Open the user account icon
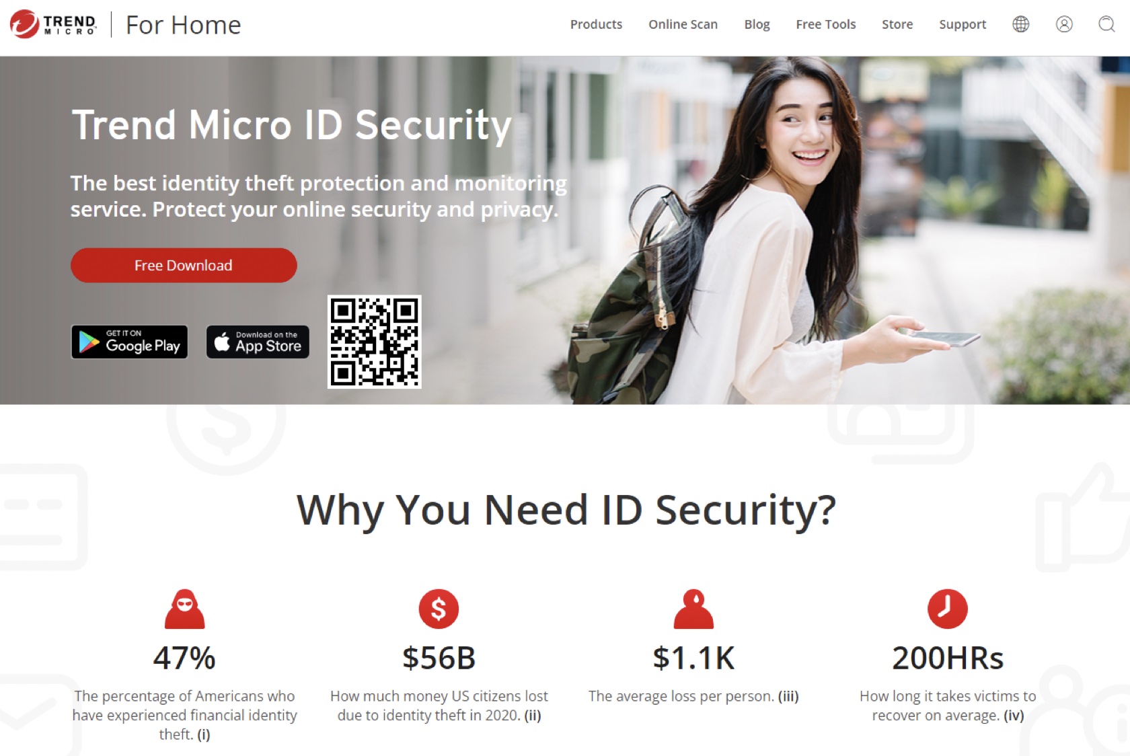The height and width of the screenshot is (756, 1130). click(1064, 24)
